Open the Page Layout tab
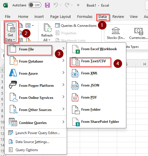This screenshot has height=156, width=148. tap(60, 17)
